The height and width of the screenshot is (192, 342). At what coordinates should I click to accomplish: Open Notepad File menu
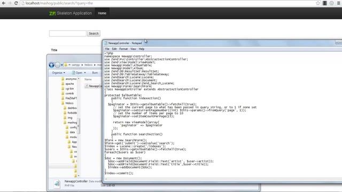107,49
